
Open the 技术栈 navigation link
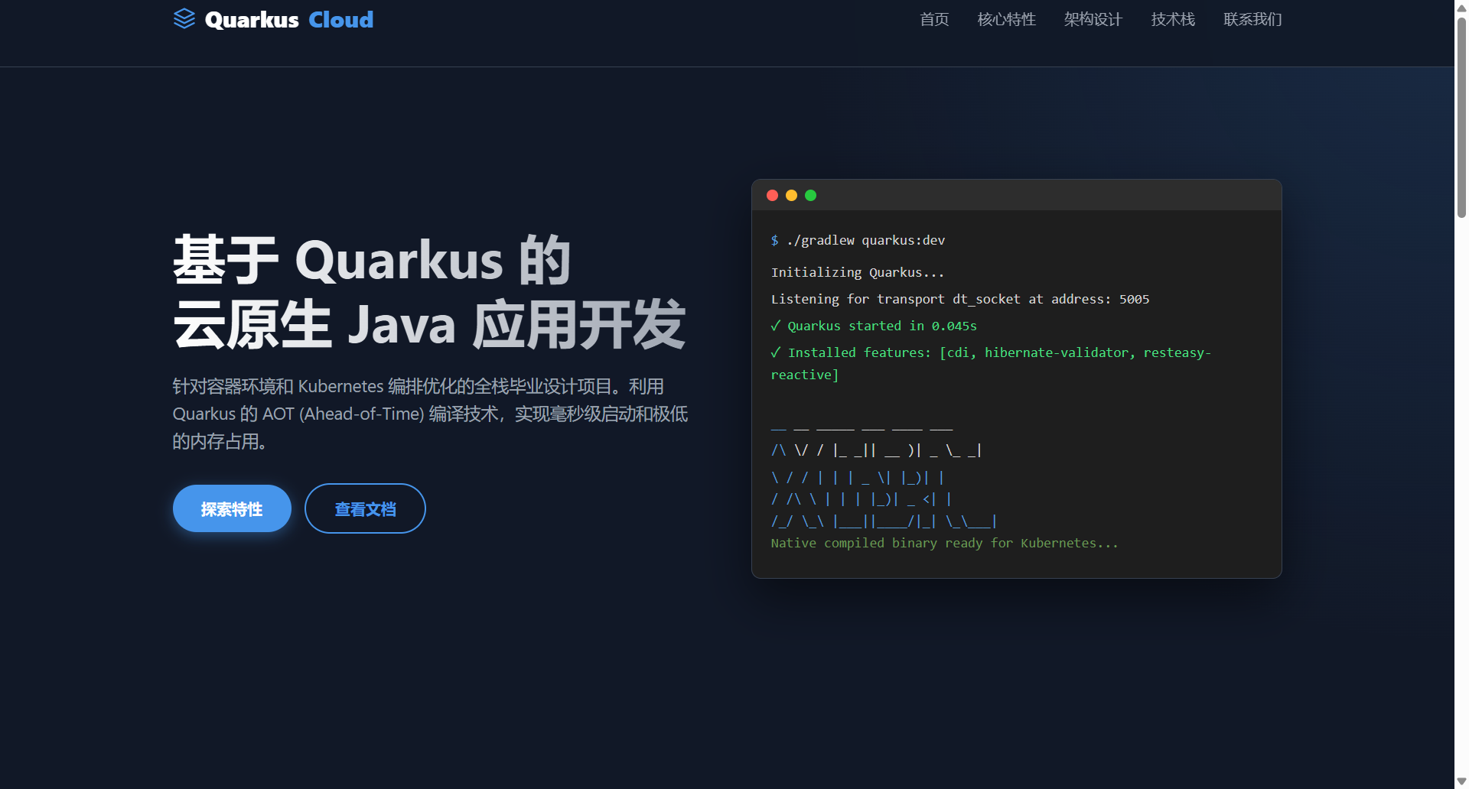(1173, 19)
